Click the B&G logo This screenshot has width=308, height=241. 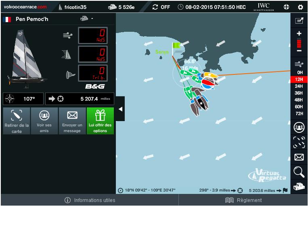point(95,87)
